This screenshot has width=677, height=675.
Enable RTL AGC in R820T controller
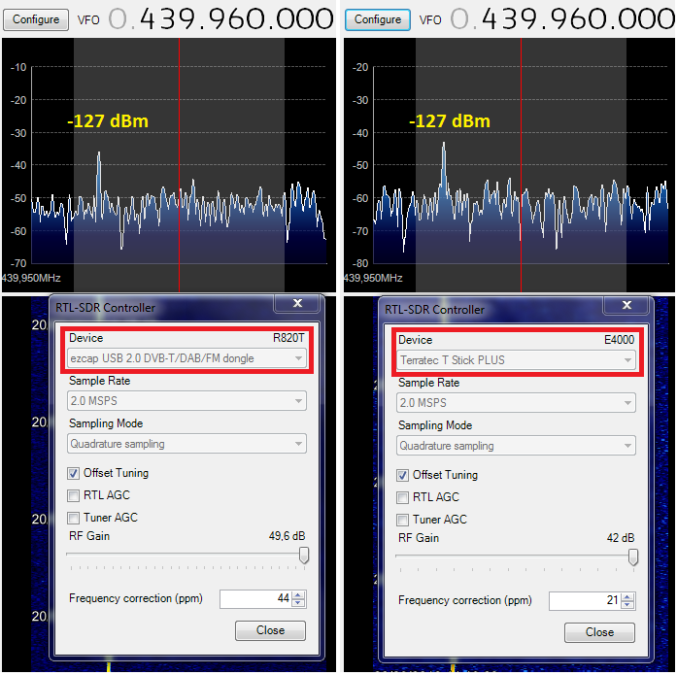(x=74, y=495)
